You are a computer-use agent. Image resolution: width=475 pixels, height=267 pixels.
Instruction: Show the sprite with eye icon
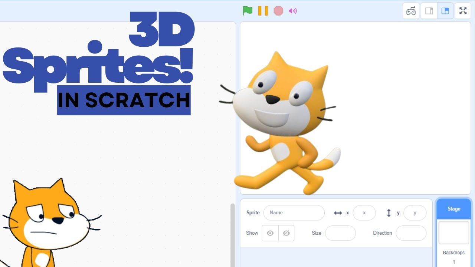click(270, 233)
